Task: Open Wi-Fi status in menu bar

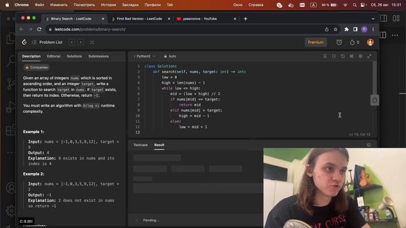Action: click(x=345, y=5)
